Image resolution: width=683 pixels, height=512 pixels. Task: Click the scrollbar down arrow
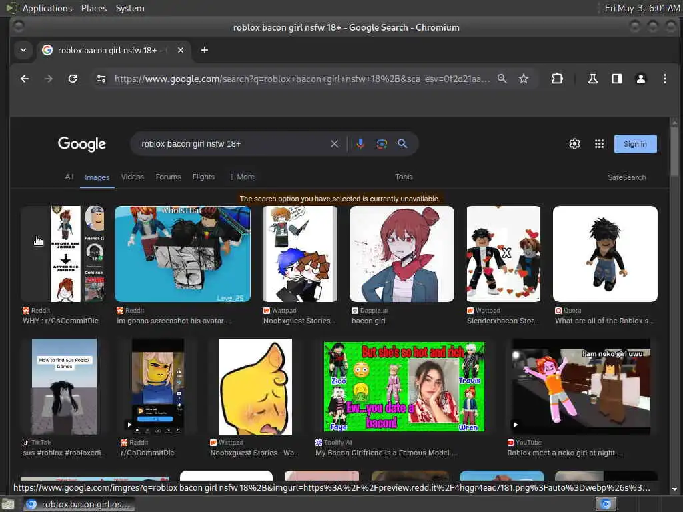(x=674, y=489)
